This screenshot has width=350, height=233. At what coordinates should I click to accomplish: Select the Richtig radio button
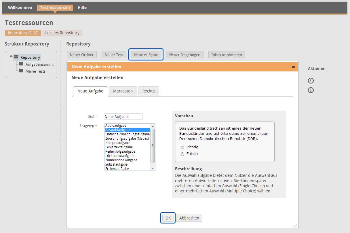point(182,147)
